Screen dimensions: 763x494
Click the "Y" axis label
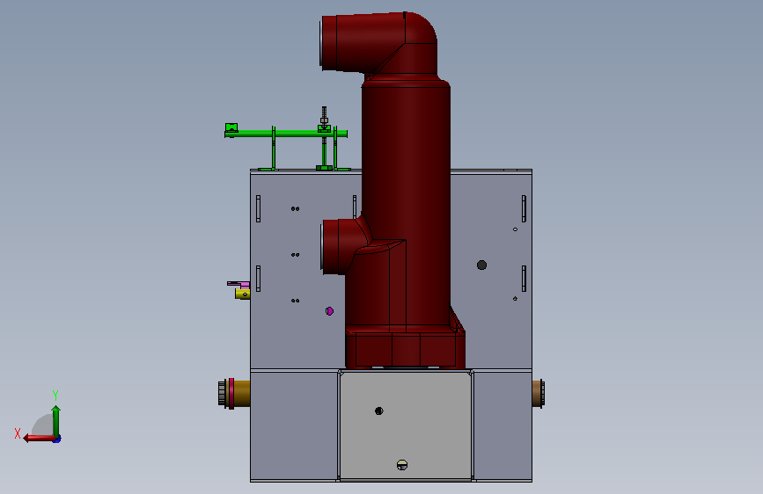55,395
